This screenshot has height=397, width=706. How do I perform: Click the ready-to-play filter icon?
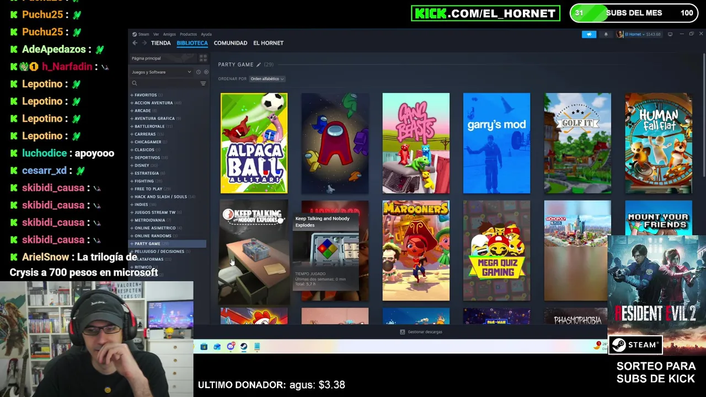tap(206, 72)
